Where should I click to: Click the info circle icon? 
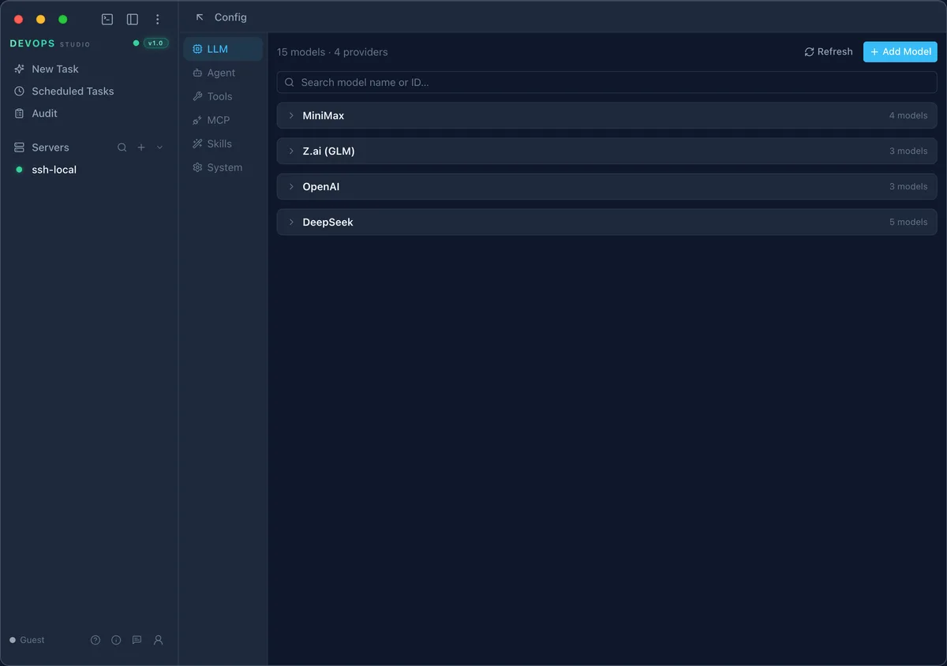tap(116, 640)
